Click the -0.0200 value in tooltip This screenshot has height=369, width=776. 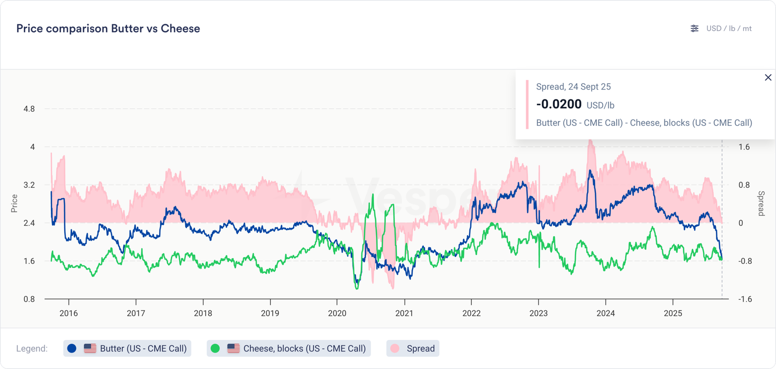pyautogui.click(x=559, y=104)
